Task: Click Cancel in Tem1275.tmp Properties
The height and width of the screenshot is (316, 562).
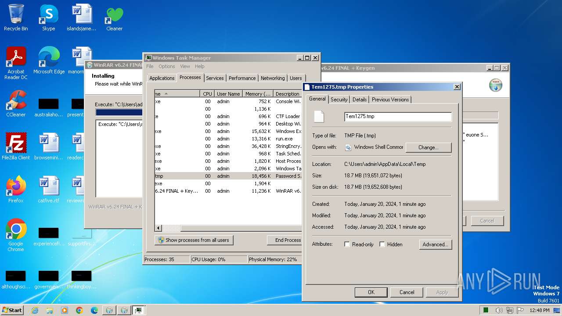Action: tap(407, 292)
